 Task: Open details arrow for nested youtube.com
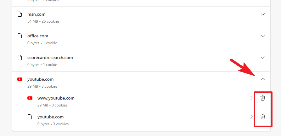(252, 117)
